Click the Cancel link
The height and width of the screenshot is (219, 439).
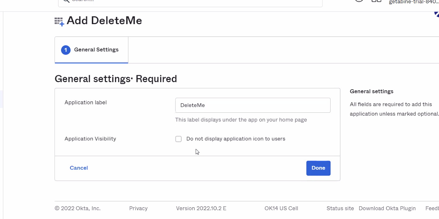79,168
